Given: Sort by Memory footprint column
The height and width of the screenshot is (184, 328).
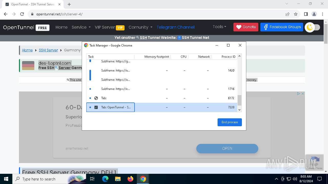Looking at the screenshot, I should click(153, 56).
